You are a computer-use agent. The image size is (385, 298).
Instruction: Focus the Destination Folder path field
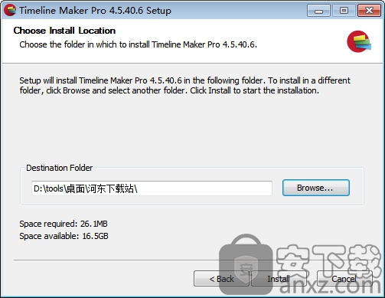point(152,188)
